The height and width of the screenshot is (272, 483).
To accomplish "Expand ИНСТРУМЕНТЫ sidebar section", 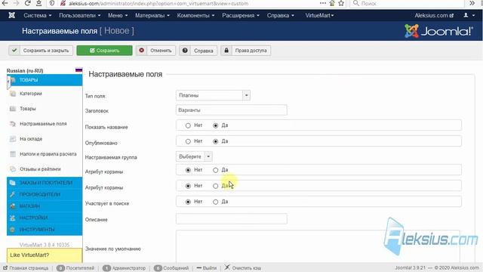I will pyautogui.click(x=45, y=230).
